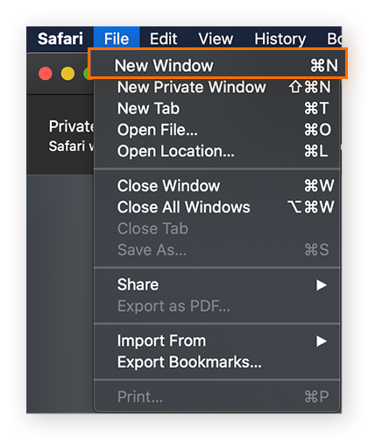Open the View menu
This screenshot has width=368, height=439.
tap(216, 39)
